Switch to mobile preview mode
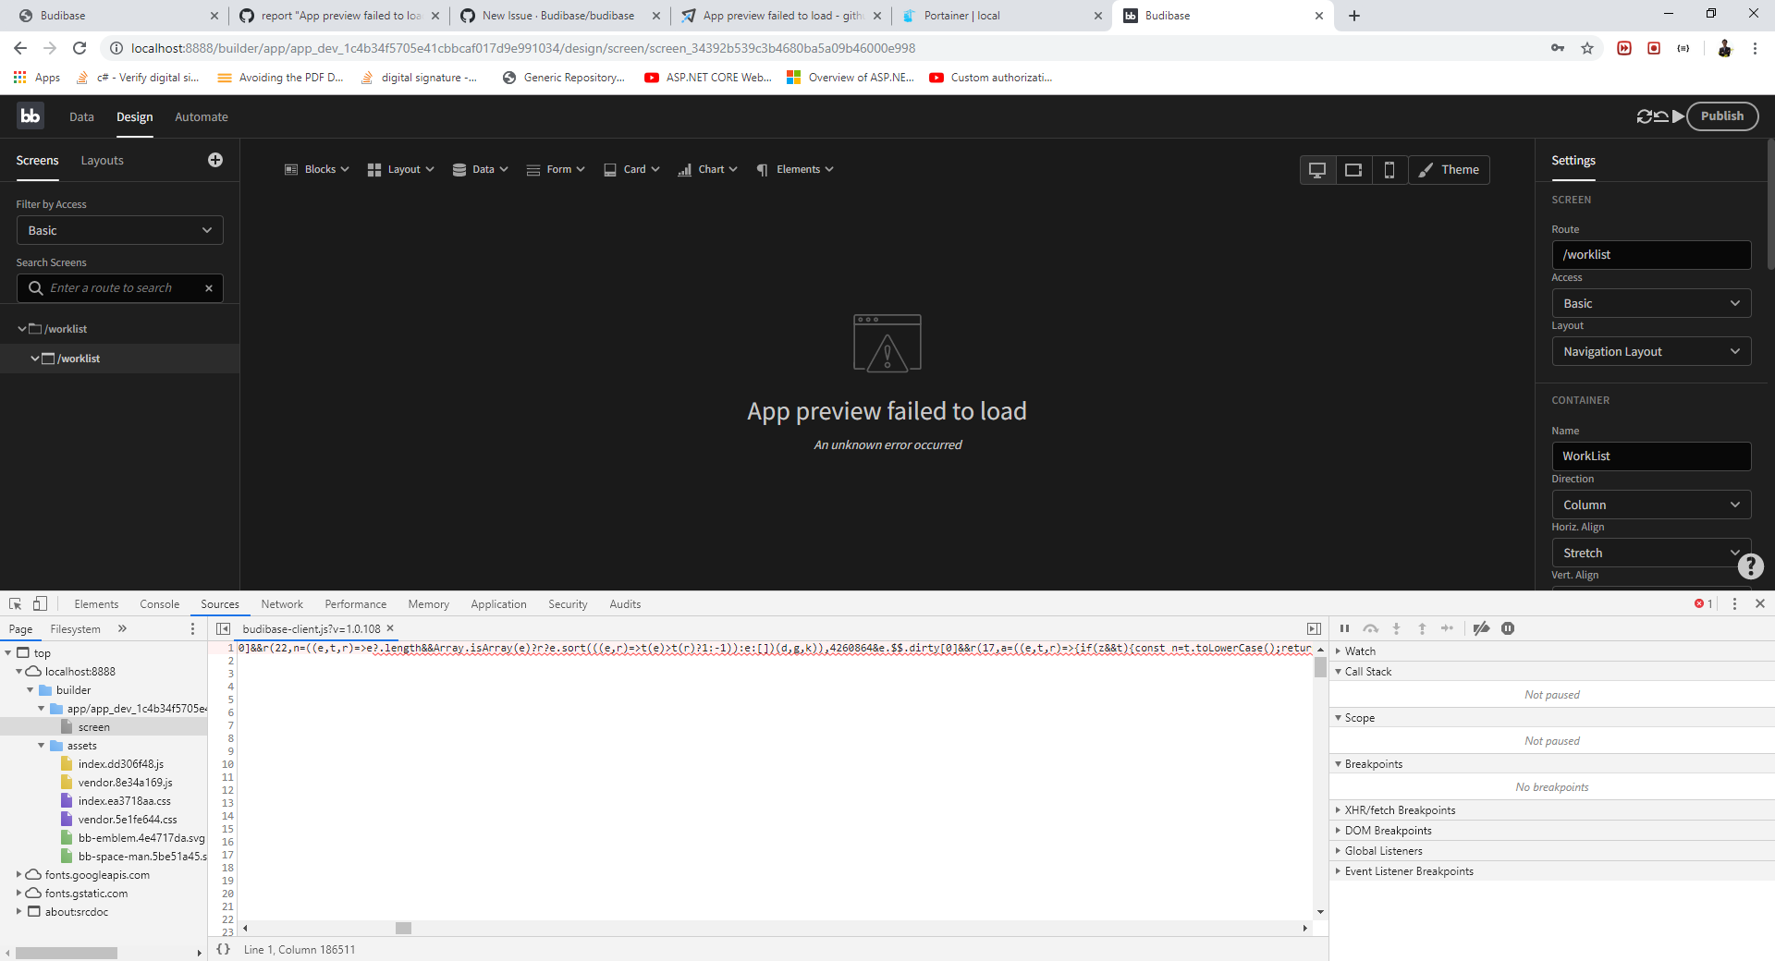Screen dimensions: 1775x961 (1389, 170)
